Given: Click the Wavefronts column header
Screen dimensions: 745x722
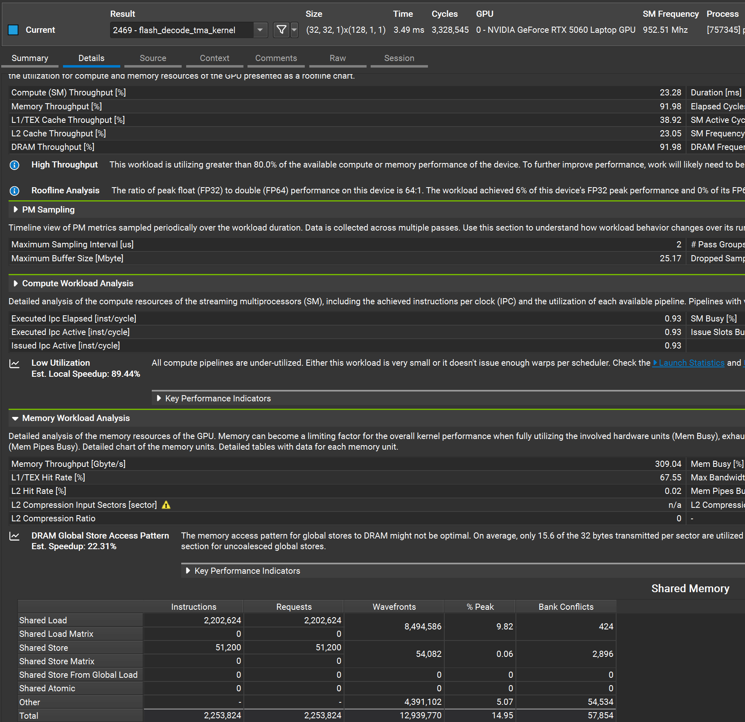Looking at the screenshot, I should (x=394, y=607).
